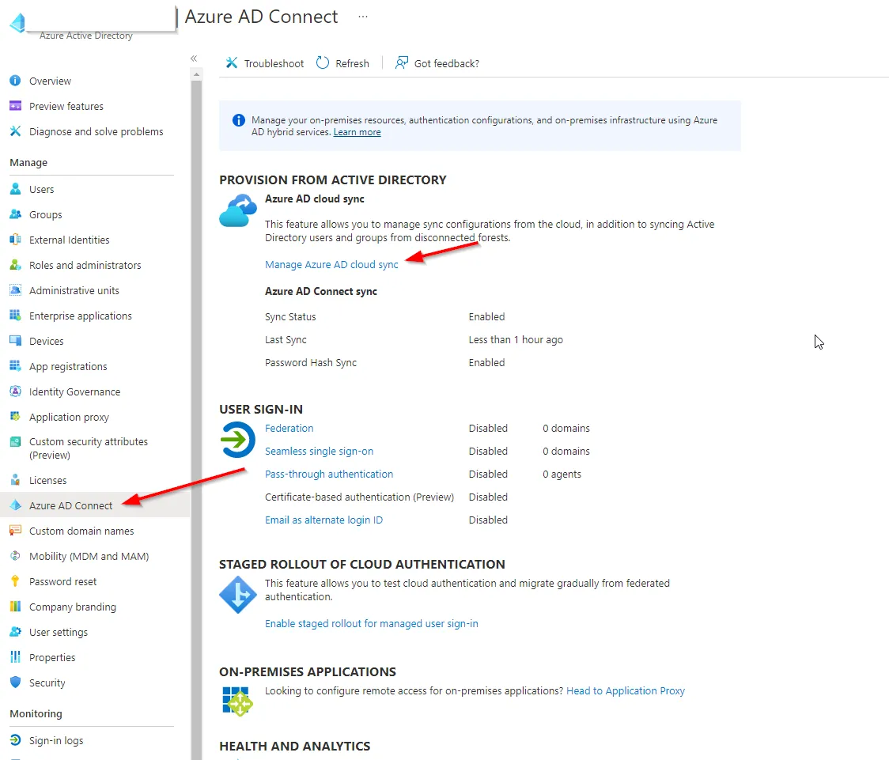Click the Refresh toolbar button
889x760 pixels.
point(342,63)
